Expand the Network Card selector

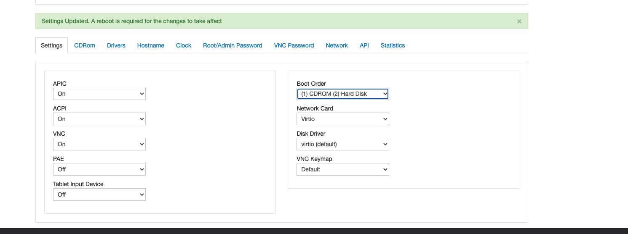(x=343, y=119)
